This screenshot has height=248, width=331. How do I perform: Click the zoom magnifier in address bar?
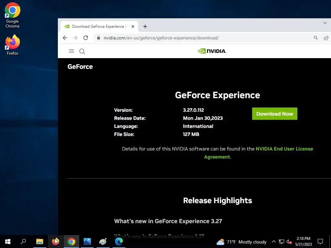coord(315,38)
